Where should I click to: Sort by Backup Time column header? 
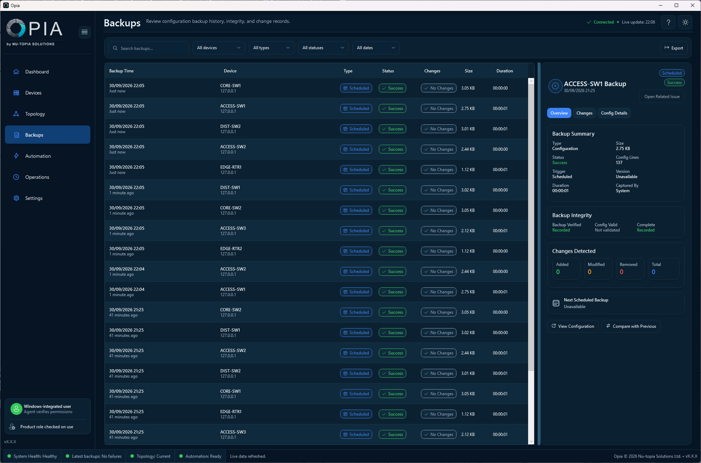tap(121, 71)
